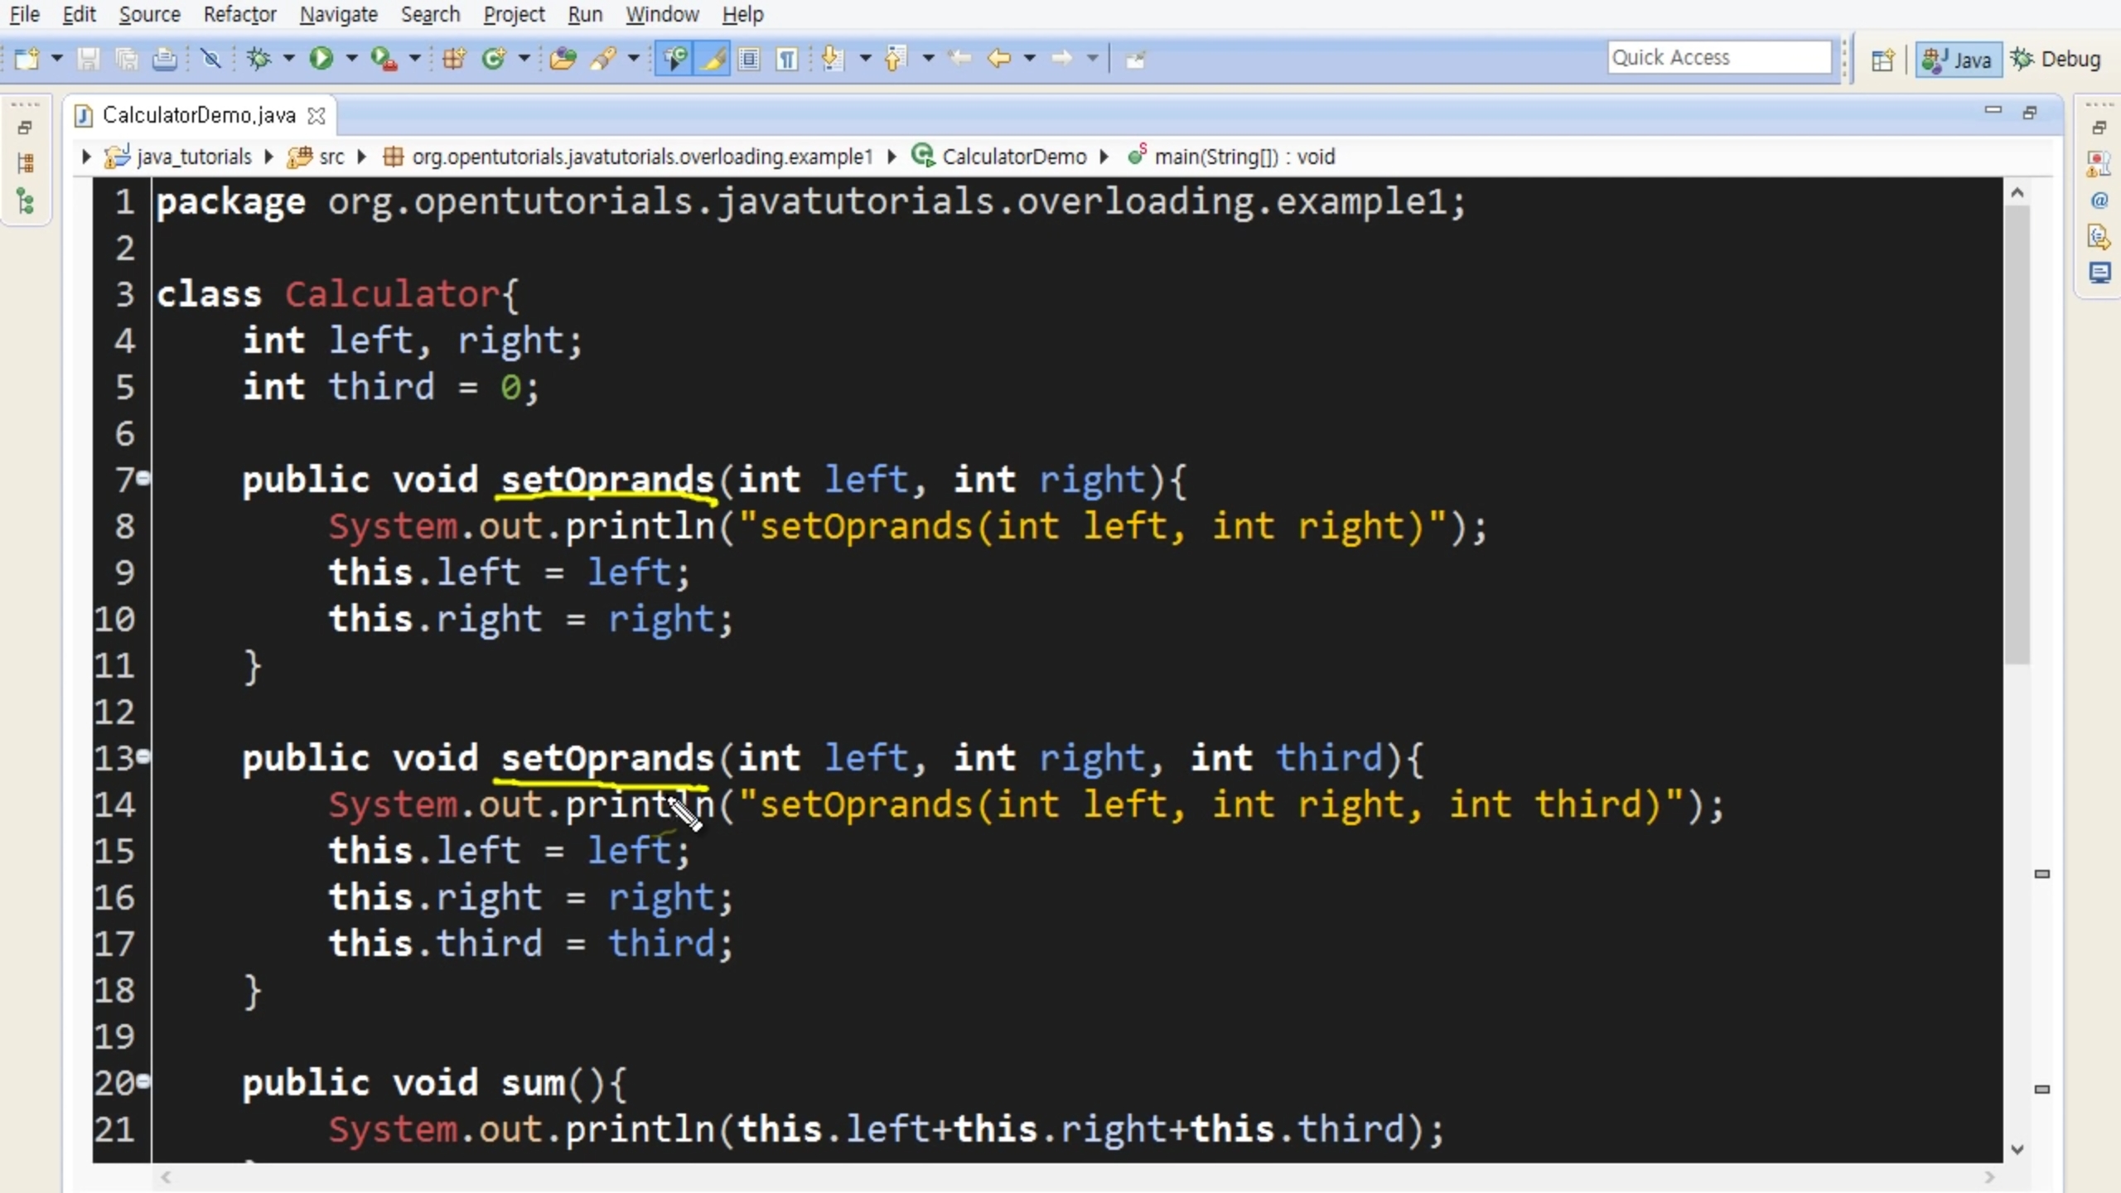Collapse the fold marker at line 20
This screenshot has height=1193, width=2121.
[143, 1080]
